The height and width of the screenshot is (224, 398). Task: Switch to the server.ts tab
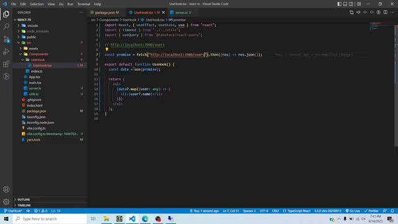182,12
